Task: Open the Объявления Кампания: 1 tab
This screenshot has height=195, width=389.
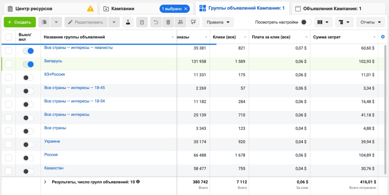Action: 332,9
